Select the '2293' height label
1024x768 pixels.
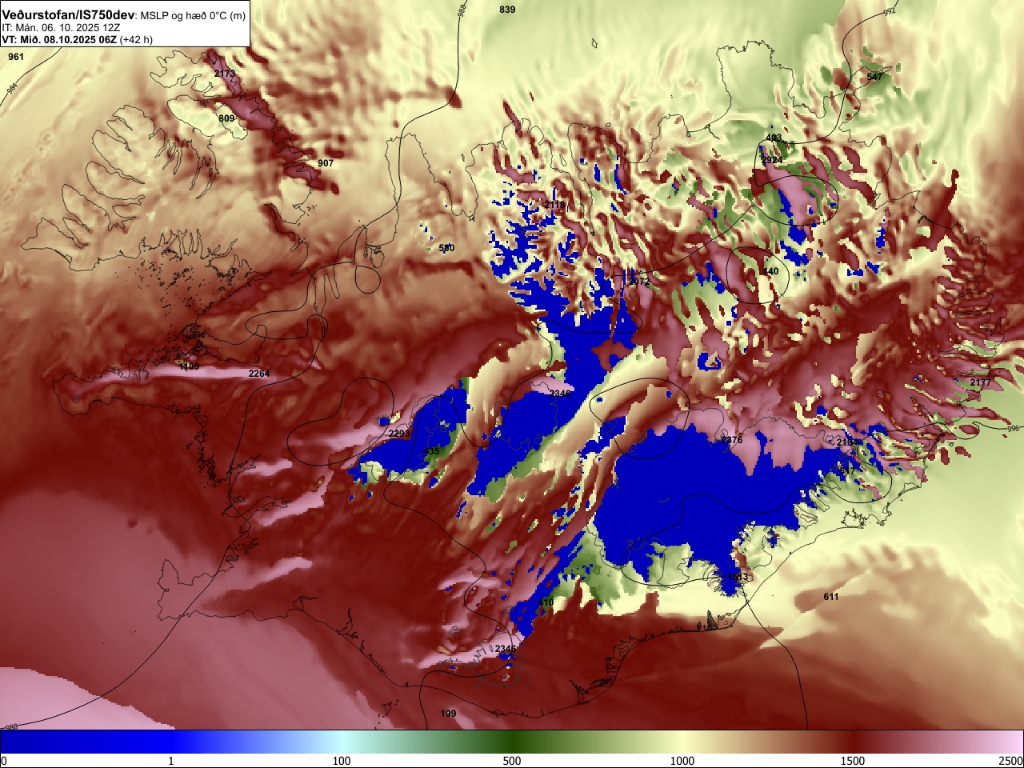pyautogui.click(x=399, y=433)
